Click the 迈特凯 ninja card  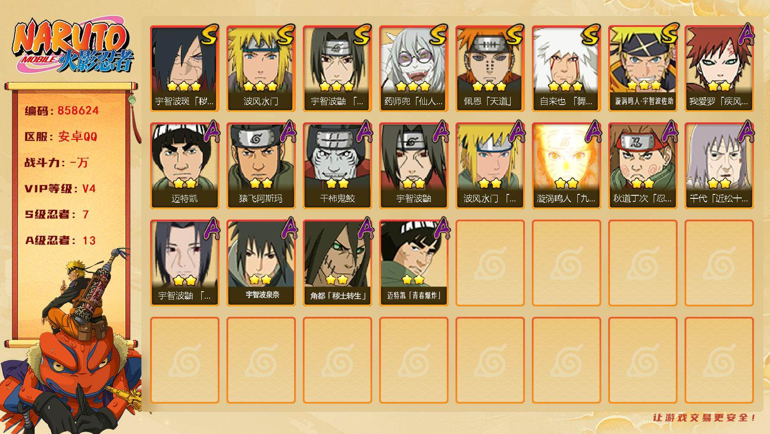tap(184, 166)
